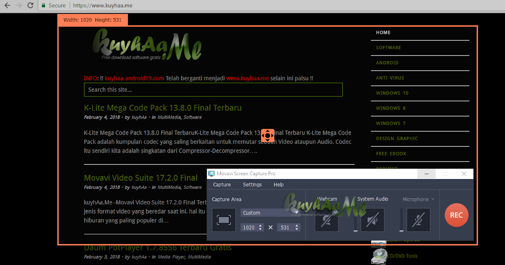Image resolution: width=505 pixels, height=265 pixels.
Task: Open the Help menu
Action: (279, 185)
